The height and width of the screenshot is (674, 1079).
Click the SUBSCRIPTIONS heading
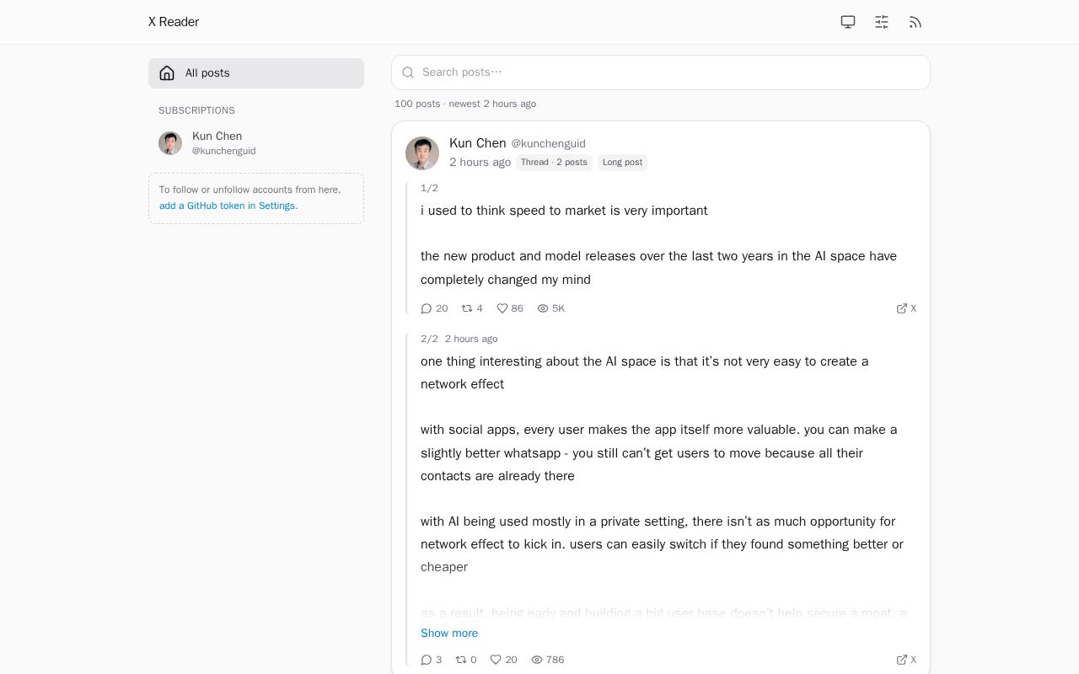tap(196, 110)
